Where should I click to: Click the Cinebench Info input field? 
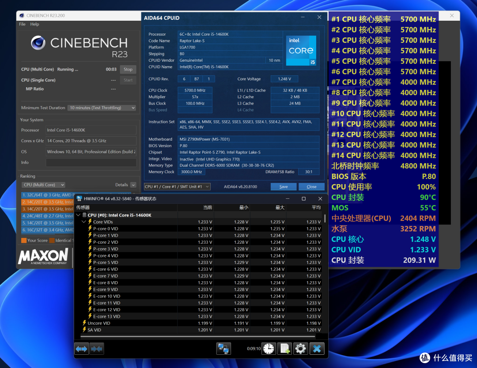[91, 163]
